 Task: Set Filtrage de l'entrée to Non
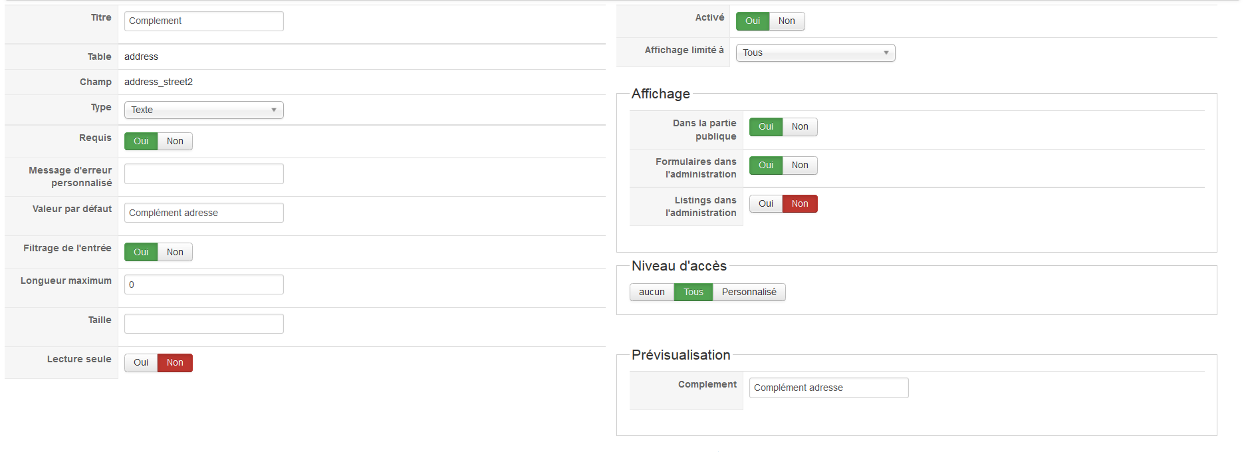coord(175,252)
